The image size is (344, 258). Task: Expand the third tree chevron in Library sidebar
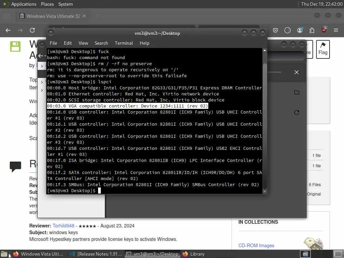(x=42, y=90)
